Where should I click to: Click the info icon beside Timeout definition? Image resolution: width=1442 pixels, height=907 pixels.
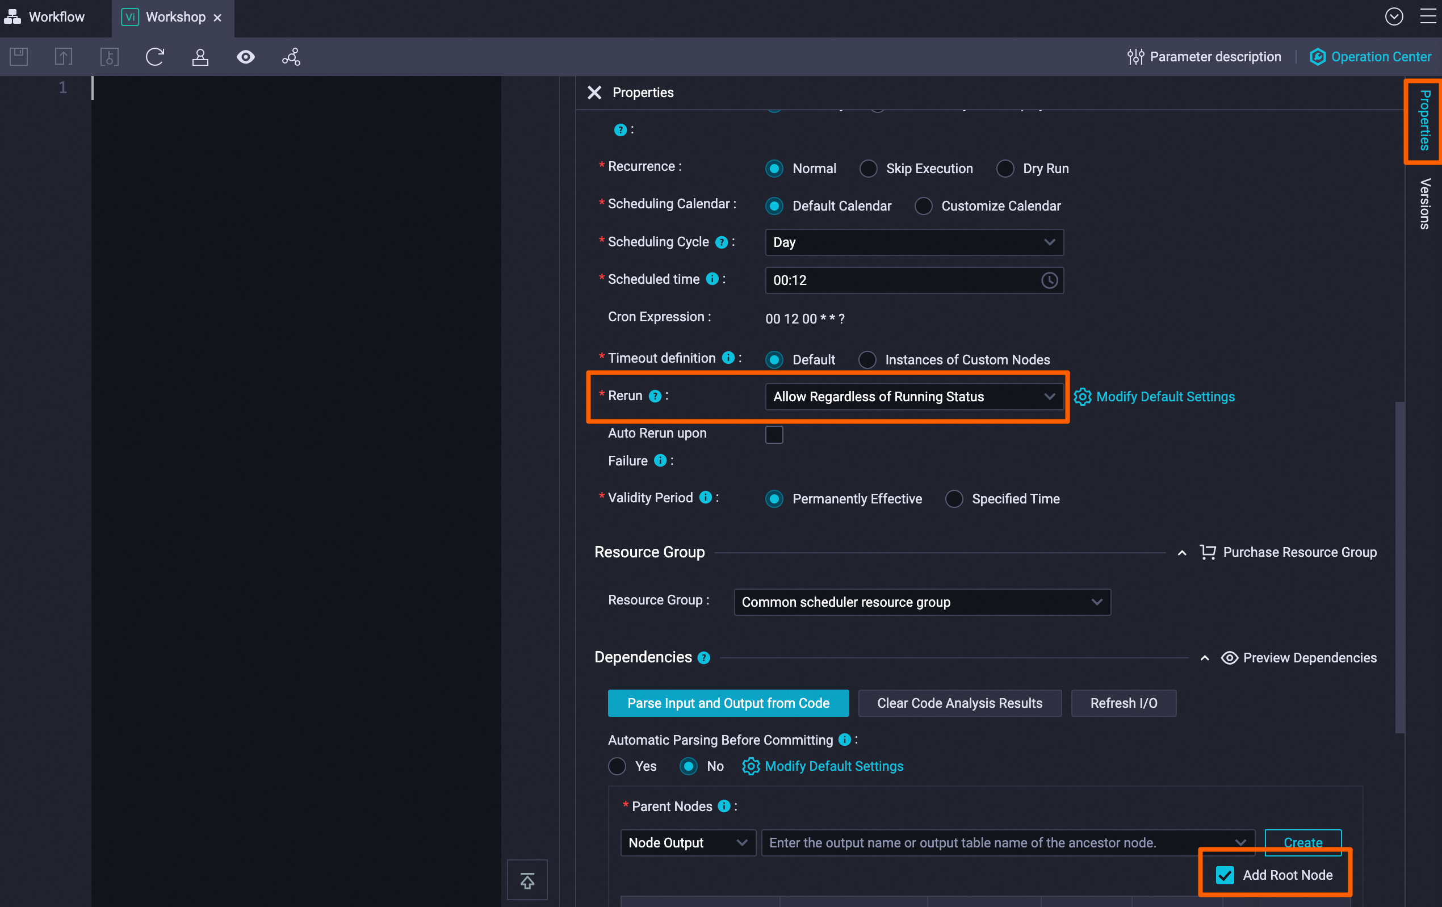728,358
